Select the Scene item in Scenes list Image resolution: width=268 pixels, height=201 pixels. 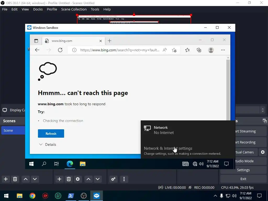pyautogui.click(x=13, y=130)
